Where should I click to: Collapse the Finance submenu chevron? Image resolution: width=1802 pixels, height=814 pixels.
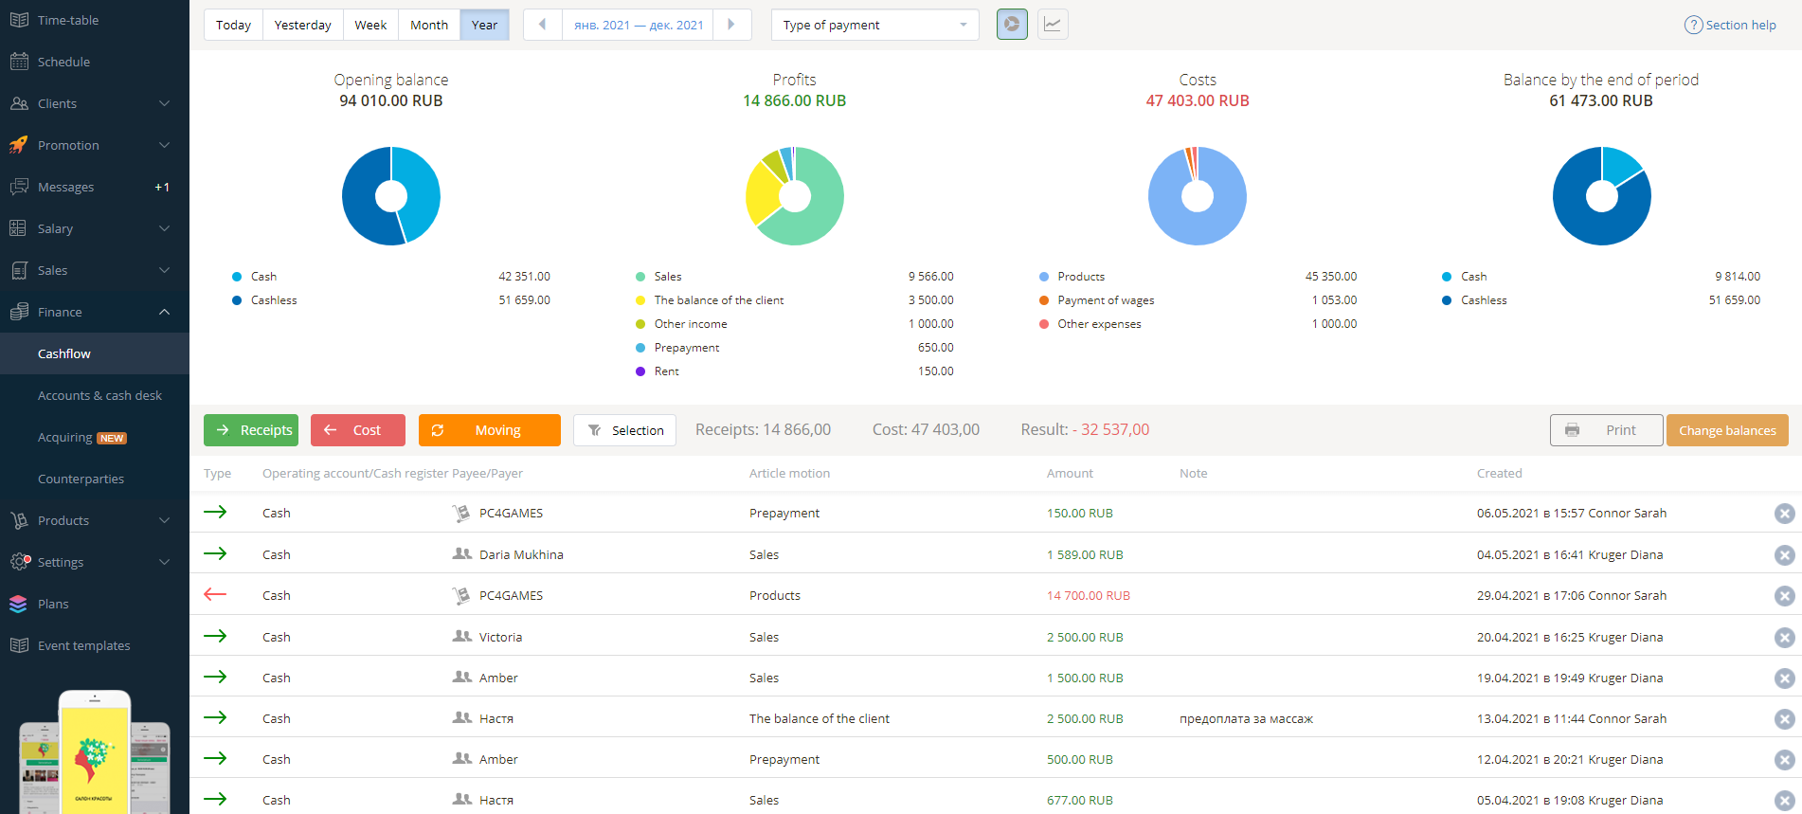pyautogui.click(x=164, y=312)
